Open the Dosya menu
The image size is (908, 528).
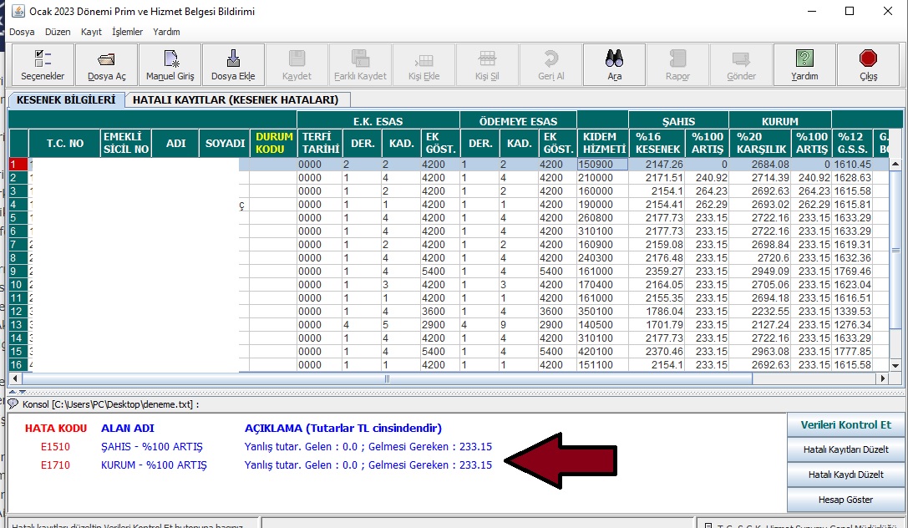point(23,32)
